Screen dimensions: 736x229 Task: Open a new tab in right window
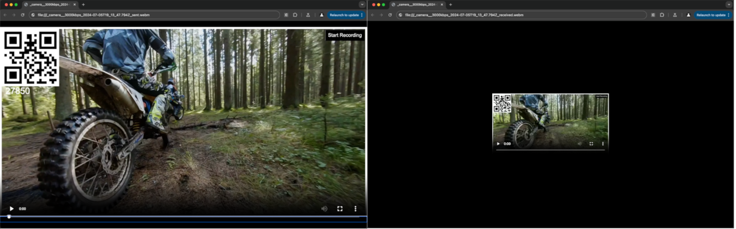point(451,4)
